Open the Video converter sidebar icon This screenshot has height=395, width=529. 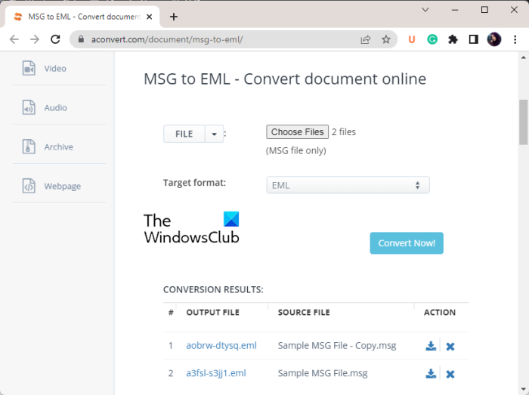tap(29, 68)
